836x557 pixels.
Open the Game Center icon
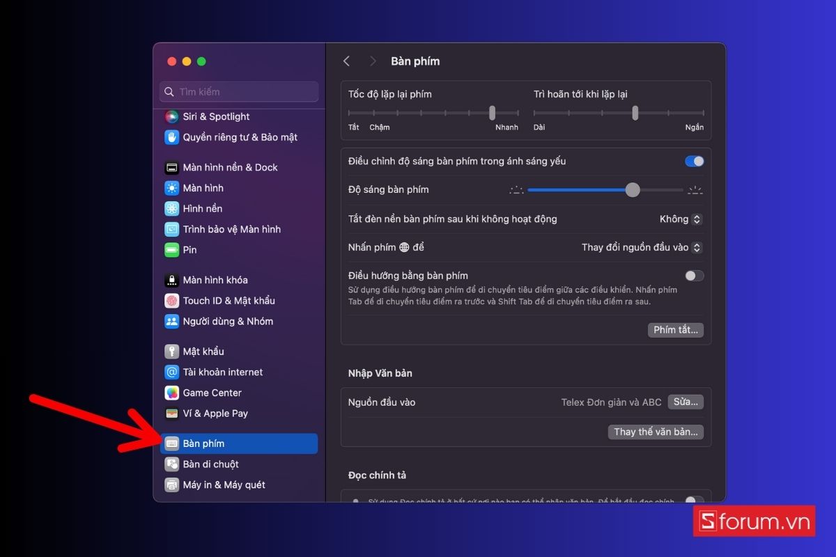pos(171,393)
